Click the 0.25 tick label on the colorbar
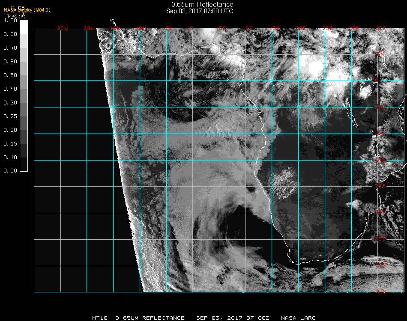The height and width of the screenshot is (321, 407). [10, 116]
